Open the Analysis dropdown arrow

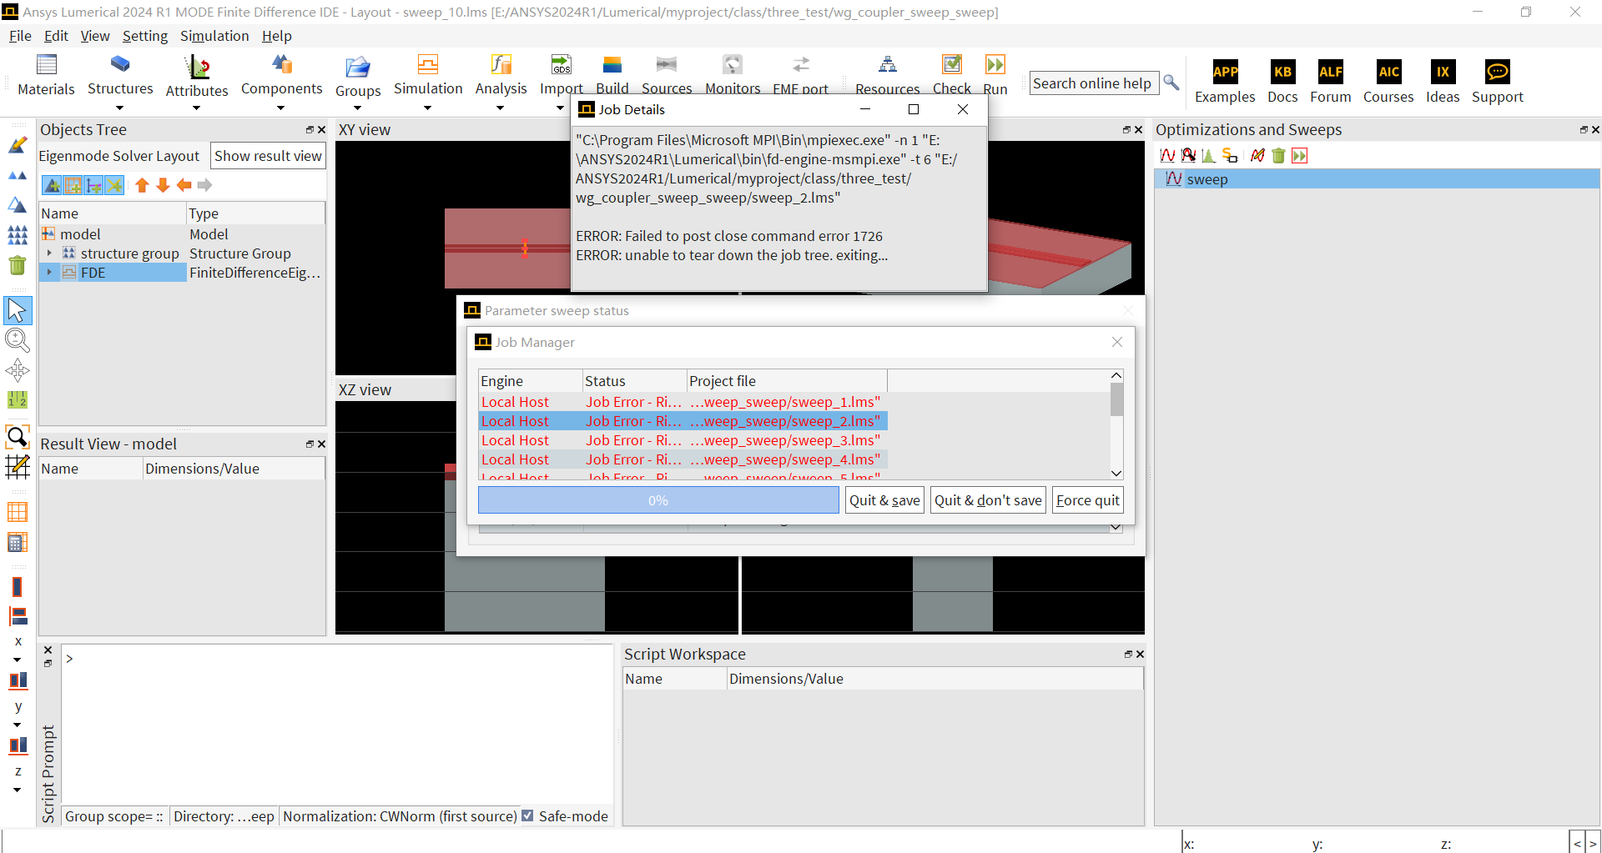pyautogui.click(x=501, y=108)
